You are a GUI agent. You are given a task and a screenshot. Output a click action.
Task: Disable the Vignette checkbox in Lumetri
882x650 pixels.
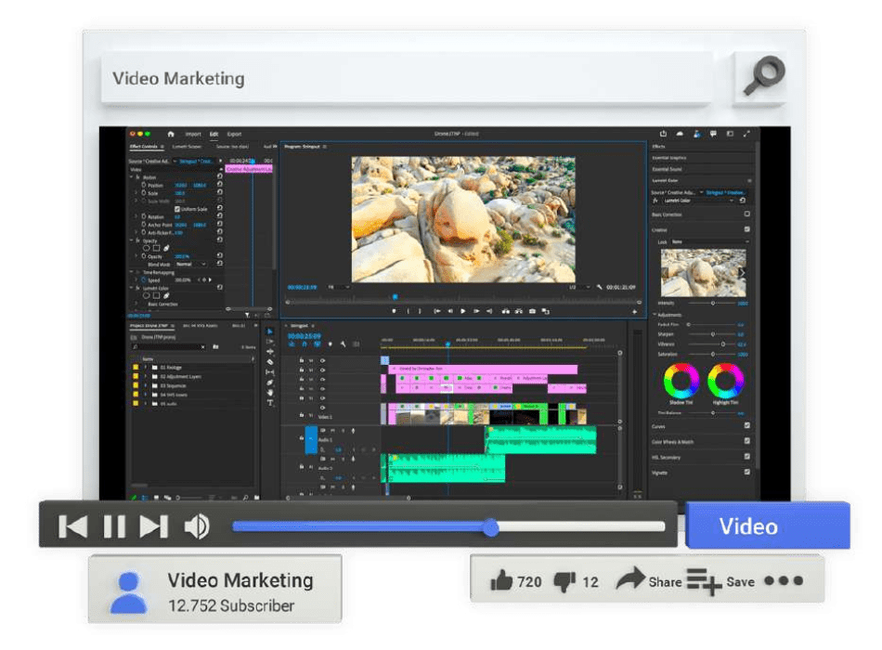pos(747,473)
